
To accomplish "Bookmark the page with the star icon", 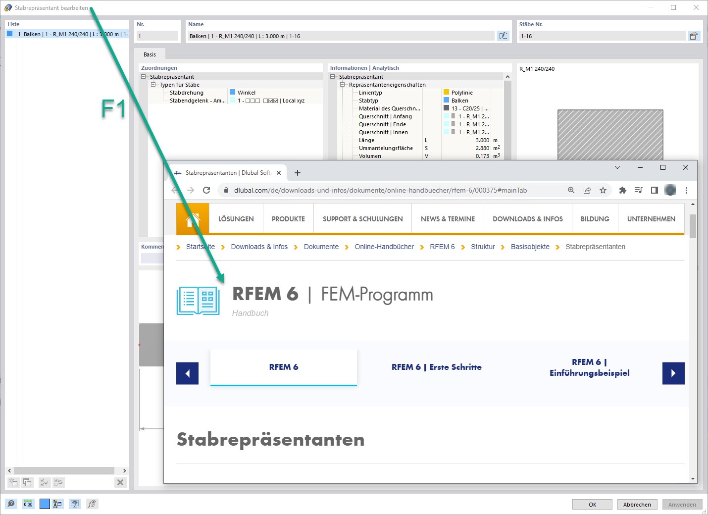I will click(x=603, y=190).
